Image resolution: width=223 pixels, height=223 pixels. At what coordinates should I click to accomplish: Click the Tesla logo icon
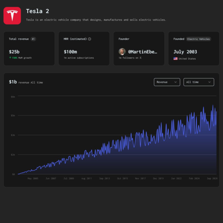[x=12, y=16]
